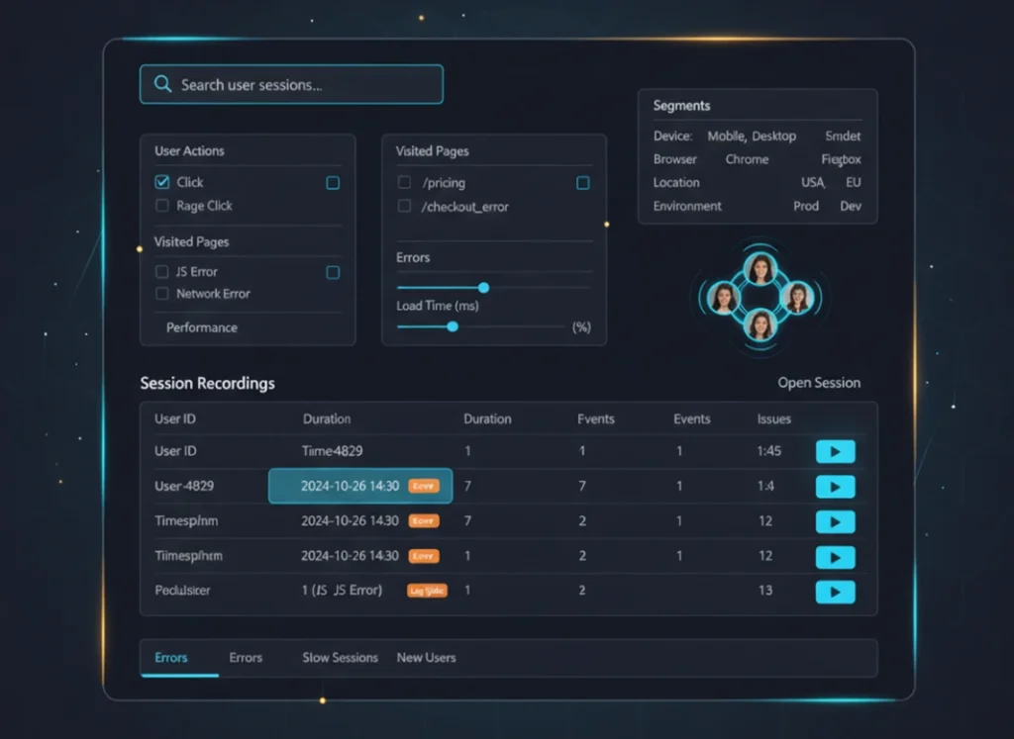
Task: Filter segments by Chrome browser
Action: point(747,159)
